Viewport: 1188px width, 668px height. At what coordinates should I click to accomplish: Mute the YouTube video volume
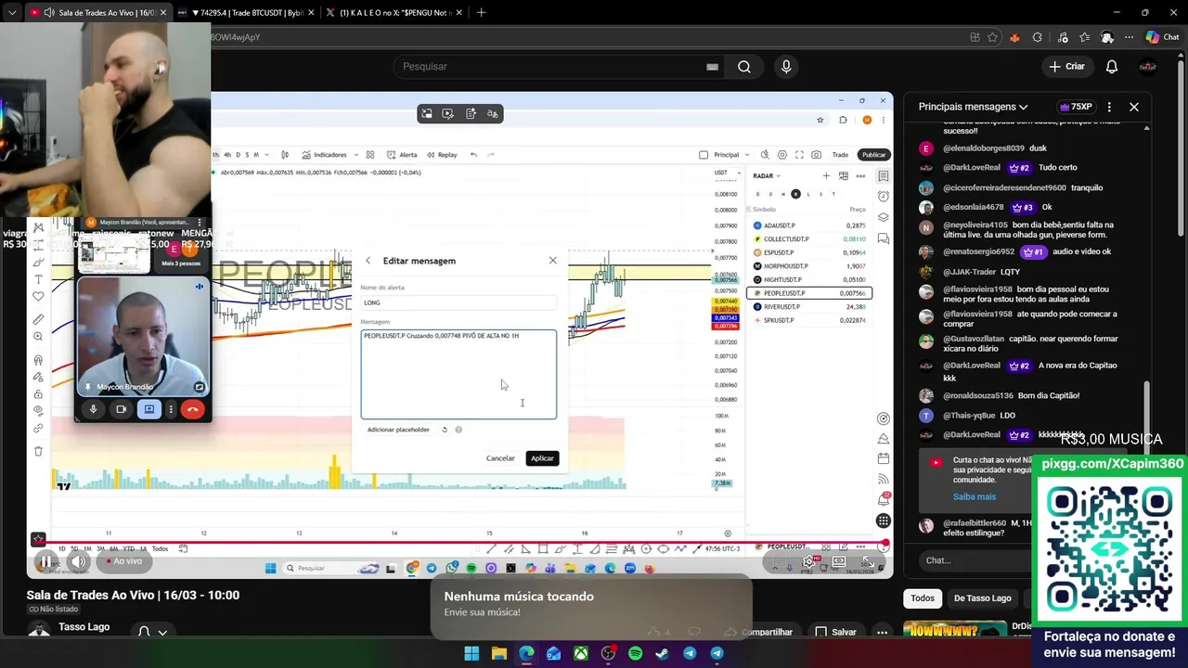(78, 561)
